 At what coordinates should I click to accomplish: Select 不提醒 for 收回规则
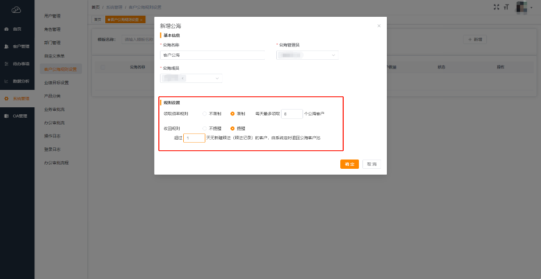click(x=205, y=128)
